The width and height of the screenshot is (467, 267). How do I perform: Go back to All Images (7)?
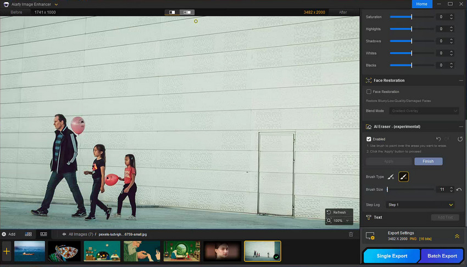(x=77, y=234)
